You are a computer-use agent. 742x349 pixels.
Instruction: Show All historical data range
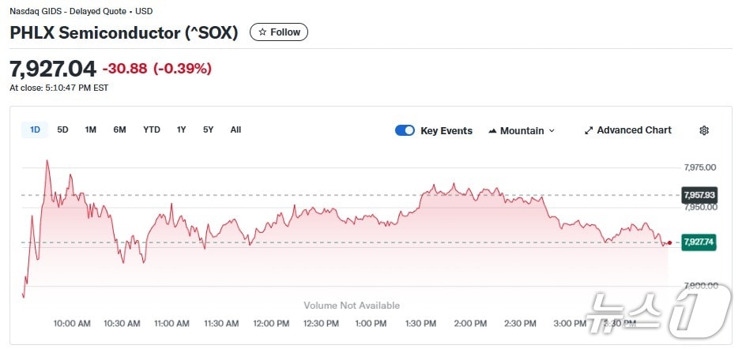(x=235, y=129)
